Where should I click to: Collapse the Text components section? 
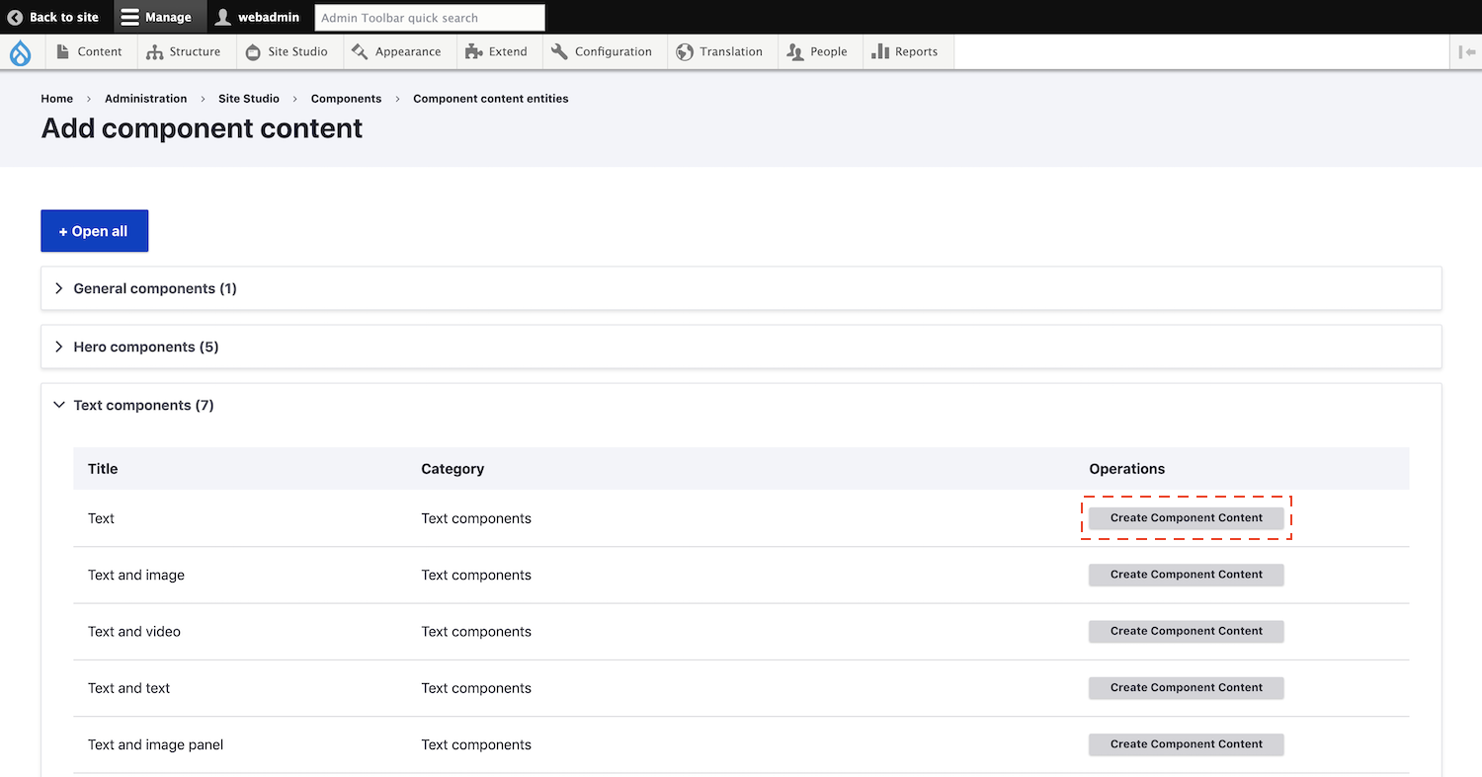point(143,405)
